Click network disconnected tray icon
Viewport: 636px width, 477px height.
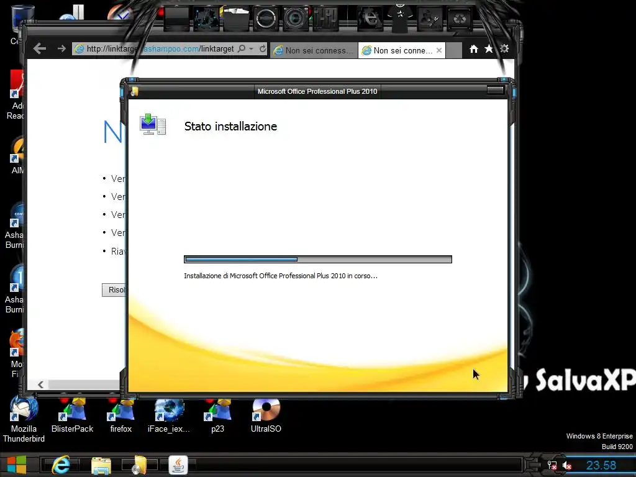tap(552, 465)
